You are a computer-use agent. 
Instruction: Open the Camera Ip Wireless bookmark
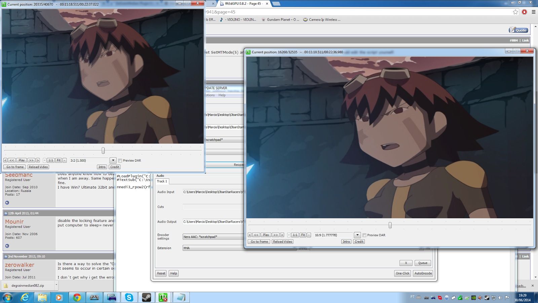(x=322, y=20)
